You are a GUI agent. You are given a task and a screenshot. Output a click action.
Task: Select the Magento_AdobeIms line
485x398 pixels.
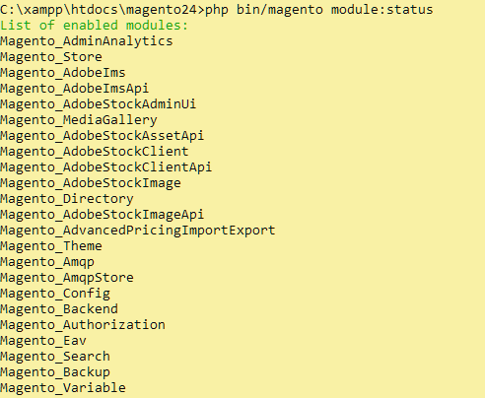(63, 73)
